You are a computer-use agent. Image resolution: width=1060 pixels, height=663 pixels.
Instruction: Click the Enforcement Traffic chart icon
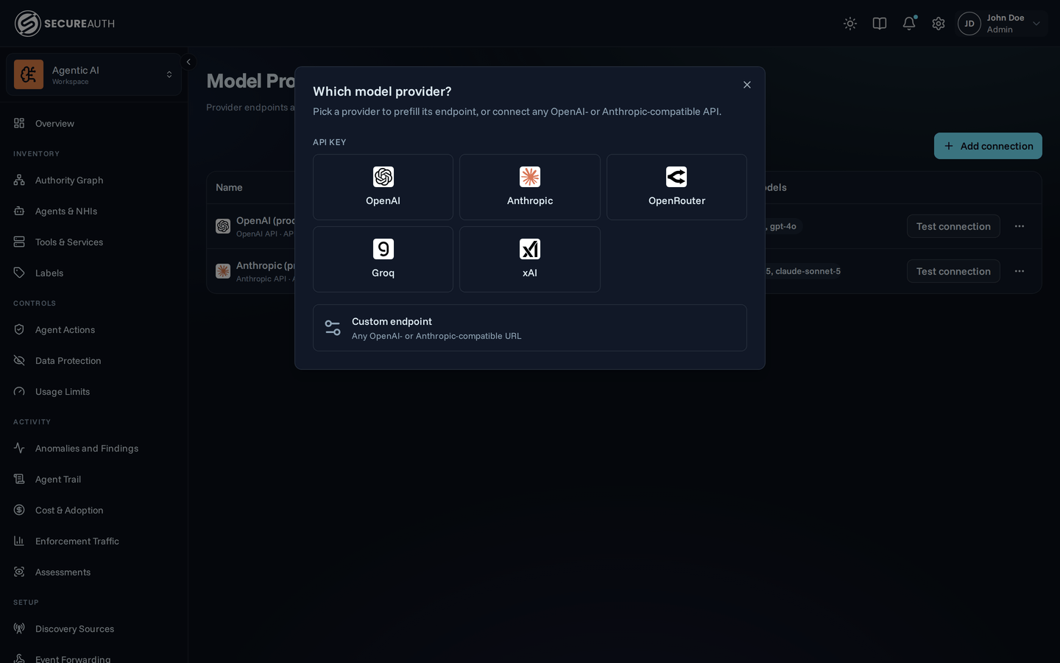[19, 541]
